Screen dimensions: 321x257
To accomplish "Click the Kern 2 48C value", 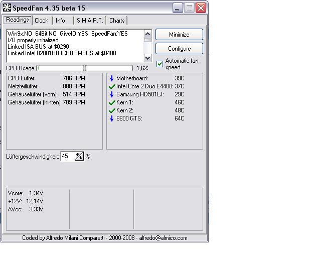I will coord(180,110).
